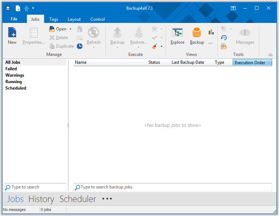Click the cleanup broom icon
The image size is (279, 216).
click(x=155, y=46)
